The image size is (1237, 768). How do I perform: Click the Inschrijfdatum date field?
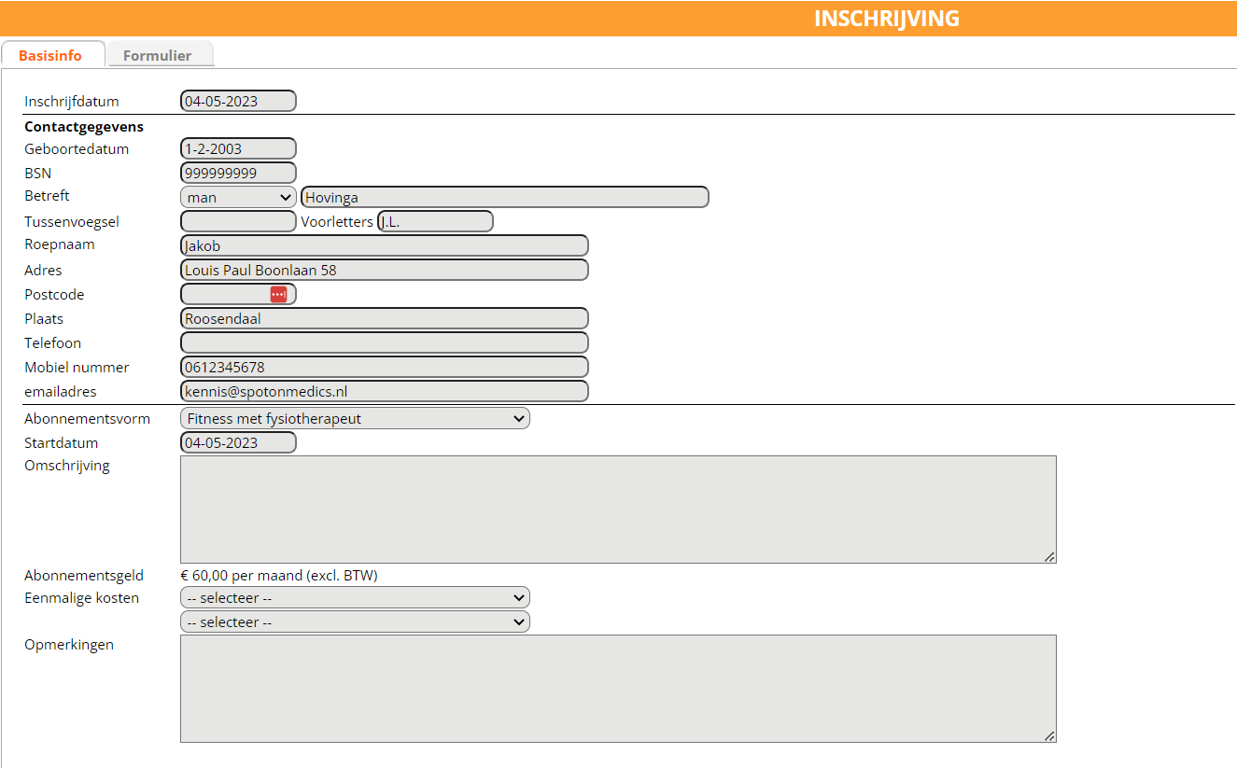(x=238, y=101)
